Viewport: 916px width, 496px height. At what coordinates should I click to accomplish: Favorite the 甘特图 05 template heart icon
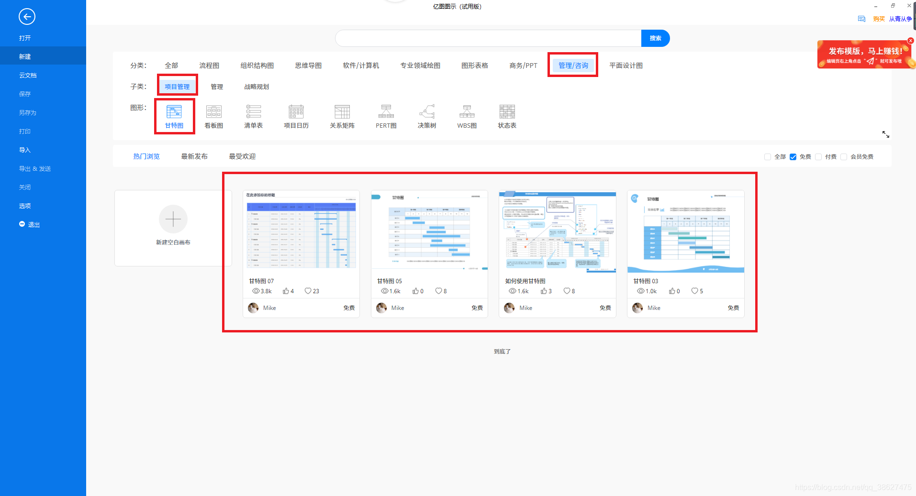pyautogui.click(x=438, y=291)
